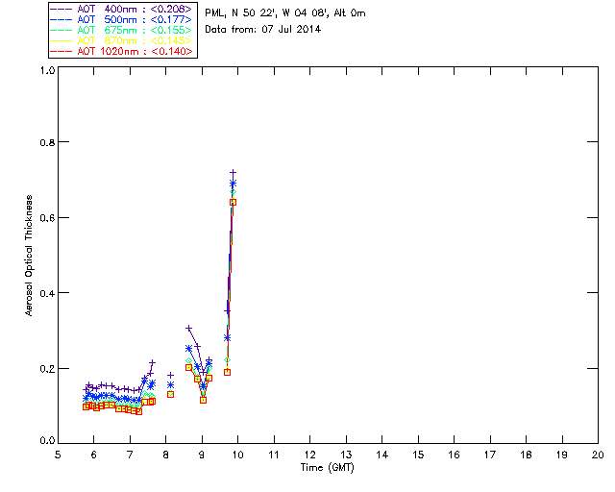Click the AOT 500nm legend entry
Screen dimensions: 615x492
pos(122,19)
